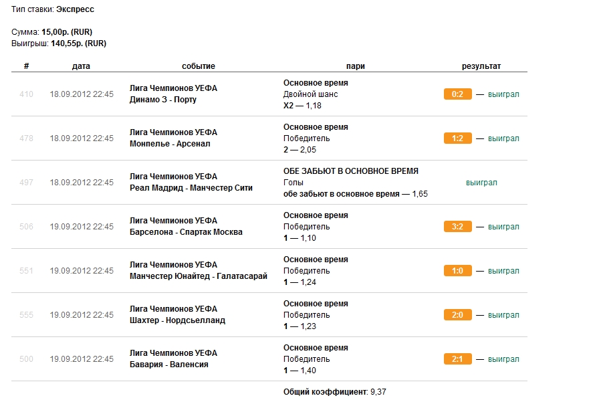The width and height of the screenshot is (597, 406).
Task: Select the 2:0 result badge
Action: pos(457,315)
